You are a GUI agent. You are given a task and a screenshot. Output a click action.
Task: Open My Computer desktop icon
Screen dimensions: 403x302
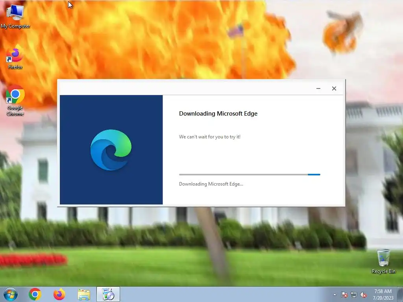[15, 16]
